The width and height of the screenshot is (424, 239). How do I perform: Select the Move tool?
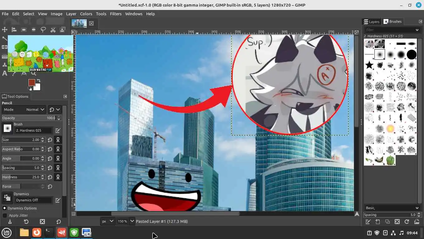tap(5, 30)
